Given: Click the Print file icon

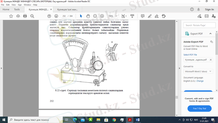Looking at the screenshot, I should (25, 16).
